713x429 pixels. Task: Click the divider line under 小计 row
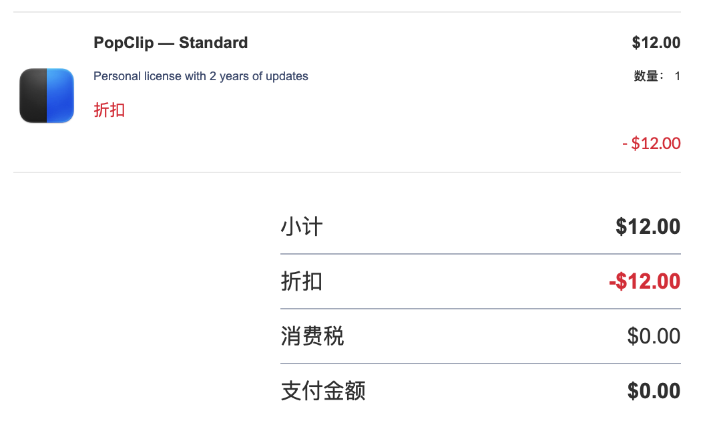(481, 254)
